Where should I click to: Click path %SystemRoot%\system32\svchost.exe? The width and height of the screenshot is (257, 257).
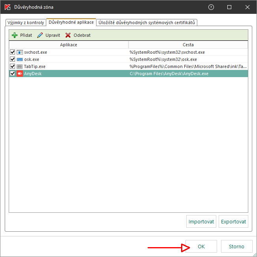tap(167, 52)
